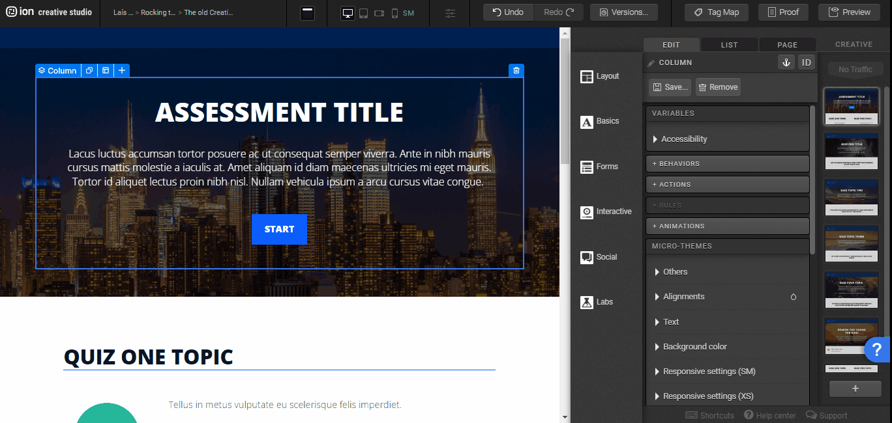Click the anchor icon in Column header
Viewport: 892px width, 423px height.
[786, 62]
